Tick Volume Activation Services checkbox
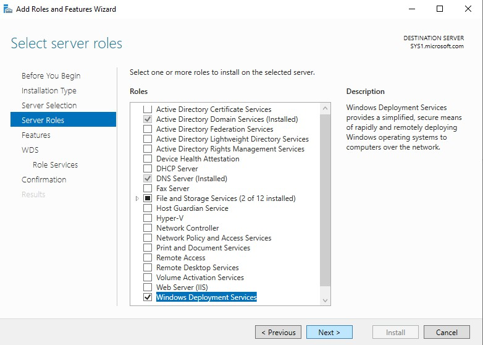 [x=148, y=277]
